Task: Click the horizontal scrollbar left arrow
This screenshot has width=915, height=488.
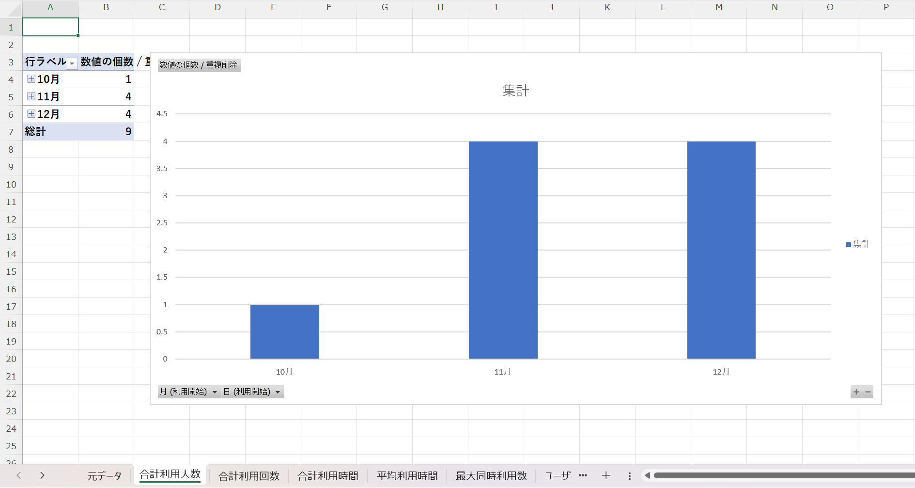Action: coord(648,476)
